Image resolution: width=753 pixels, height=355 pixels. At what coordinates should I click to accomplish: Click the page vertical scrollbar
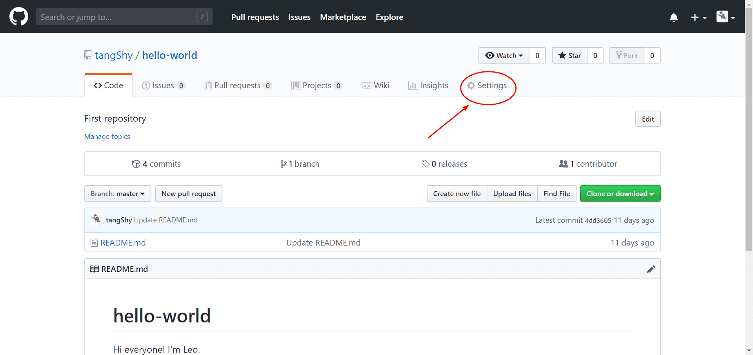(x=749, y=129)
